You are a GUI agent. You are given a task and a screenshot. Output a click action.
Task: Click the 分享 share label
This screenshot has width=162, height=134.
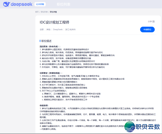[x=150, y=21]
